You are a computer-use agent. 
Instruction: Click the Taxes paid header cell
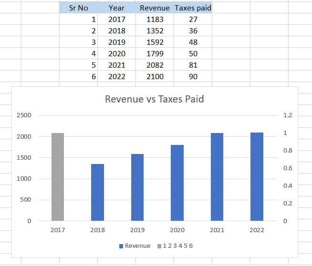tap(193, 8)
